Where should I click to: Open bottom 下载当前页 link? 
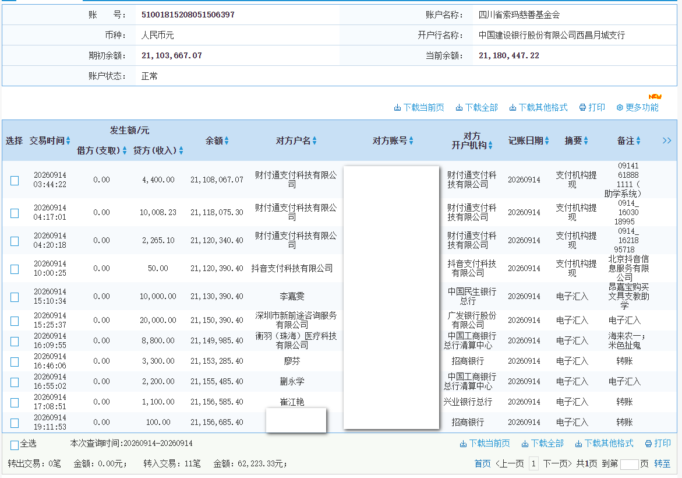pyautogui.click(x=490, y=443)
